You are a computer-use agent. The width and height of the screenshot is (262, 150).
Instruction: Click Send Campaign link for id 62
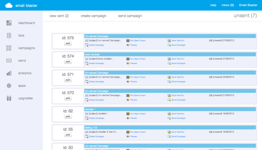[178, 118]
